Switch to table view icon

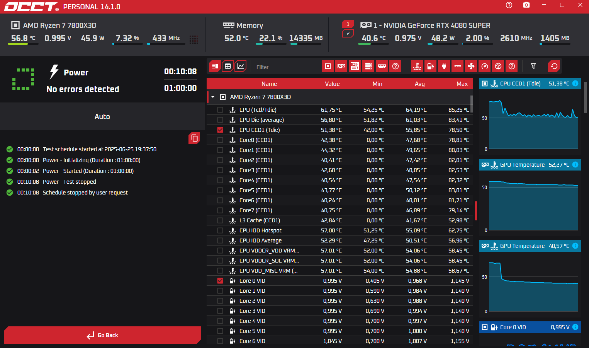(228, 66)
